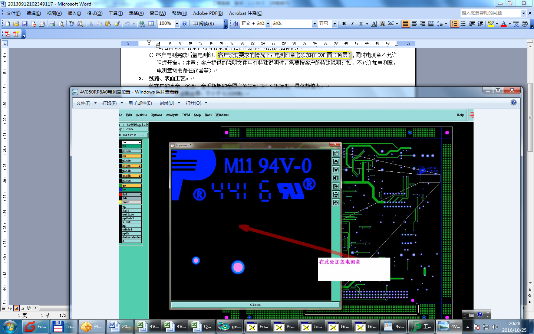Open the 表格(A) menu in Word
The width and height of the screenshot is (534, 334).
pos(136,13)
